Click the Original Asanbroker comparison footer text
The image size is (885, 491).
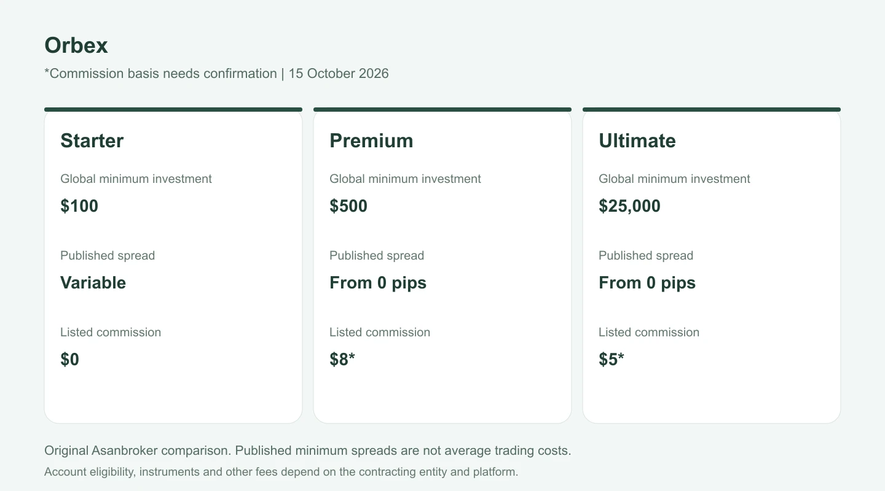(x=308, y=450)
